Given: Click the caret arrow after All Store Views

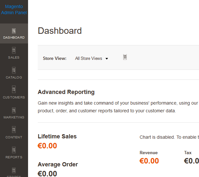Looking at the screenshot, I should [107, 59].
